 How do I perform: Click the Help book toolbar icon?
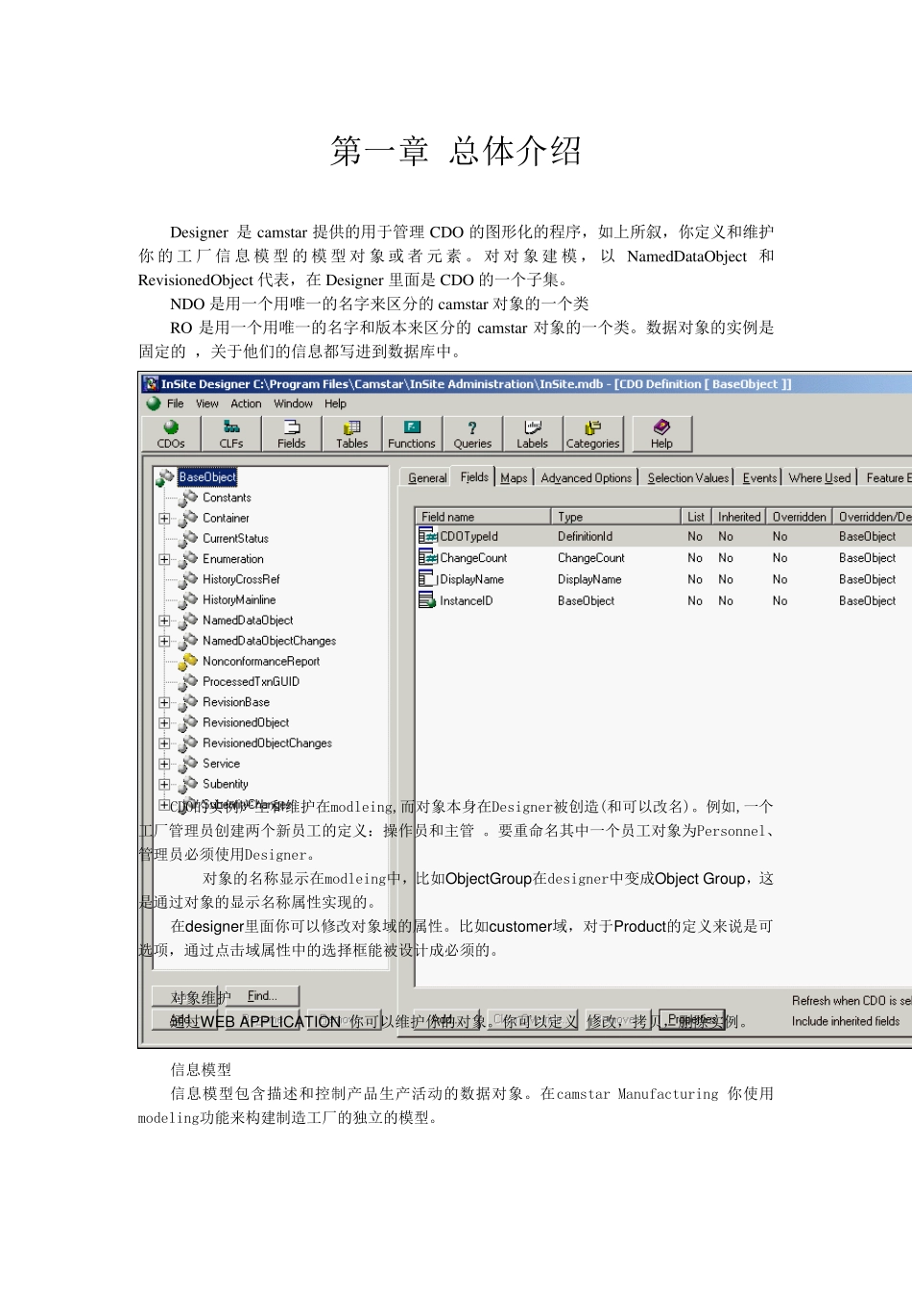pos(661,426)
